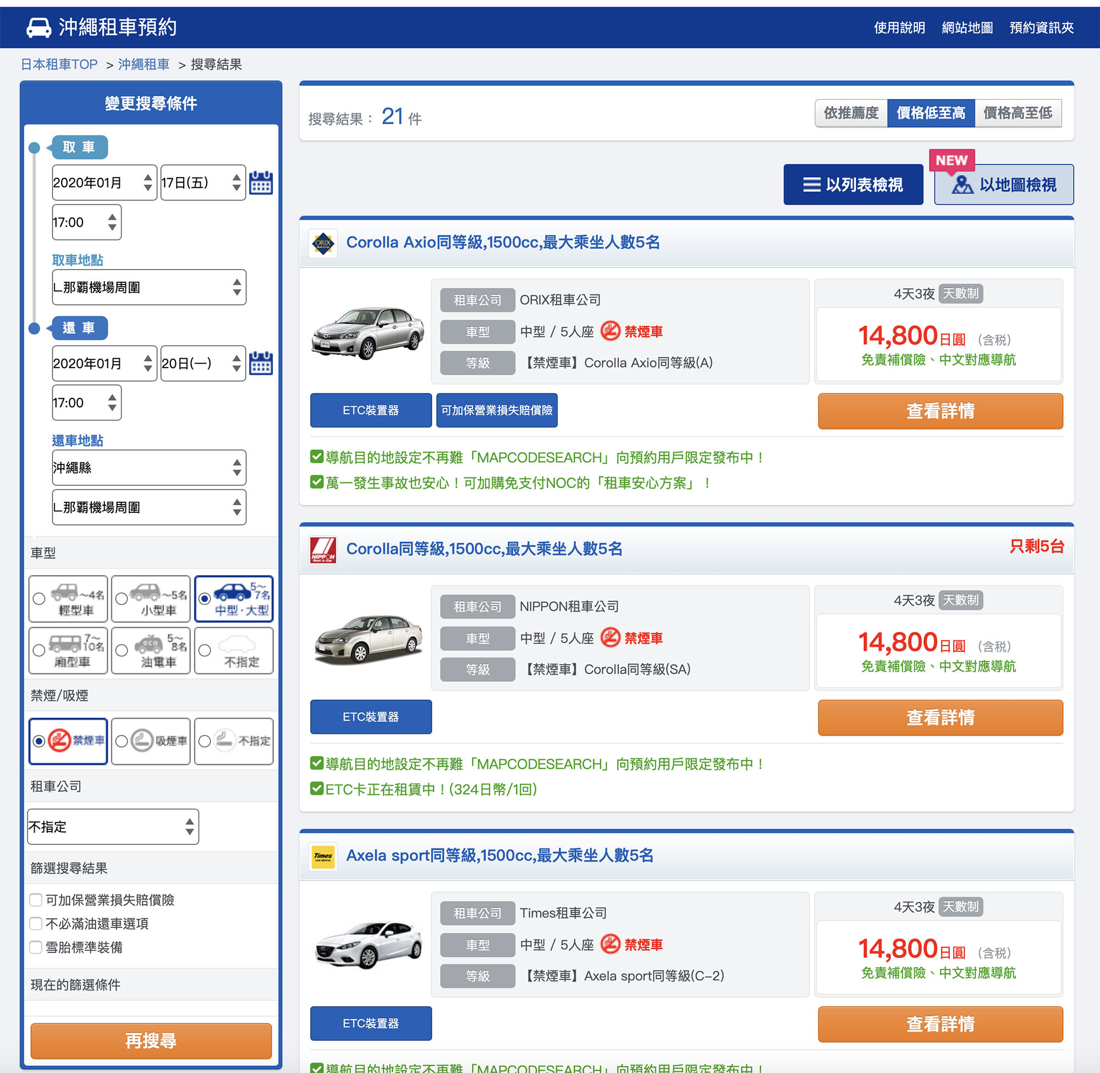The width and height of the screenshot is (1100, 1073).
Task: Select 廂型車 car type radio
Action: pos(39,650)
